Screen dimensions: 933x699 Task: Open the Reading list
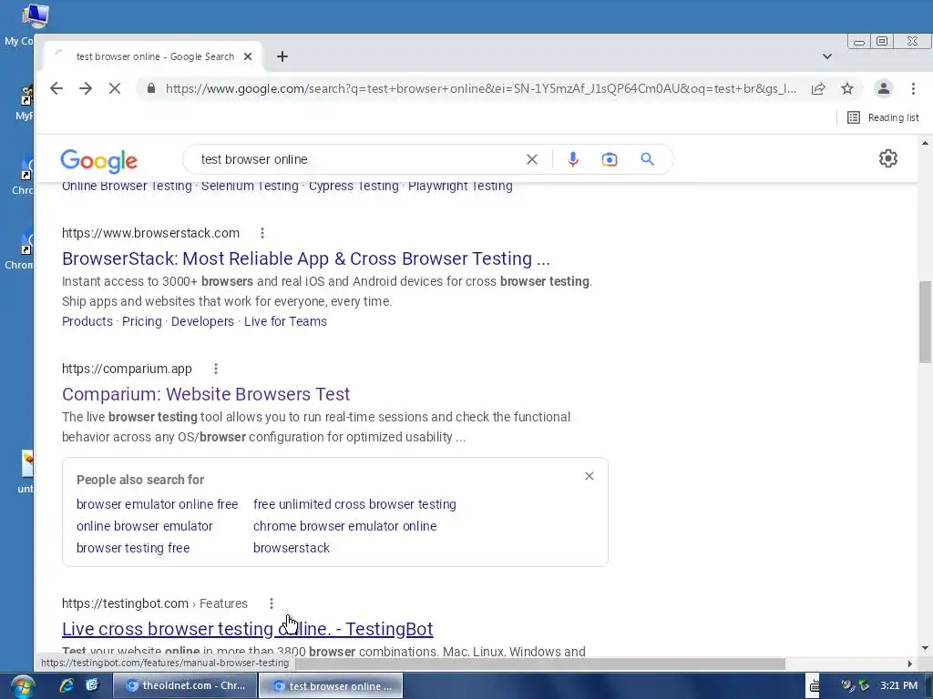point(883,117)
